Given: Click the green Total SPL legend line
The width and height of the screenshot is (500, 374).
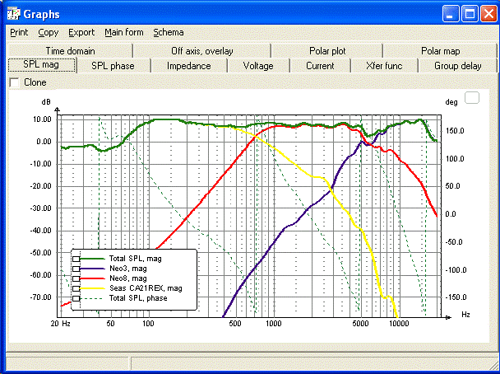Looking at the screenshot, I should [x=92, y=259].
